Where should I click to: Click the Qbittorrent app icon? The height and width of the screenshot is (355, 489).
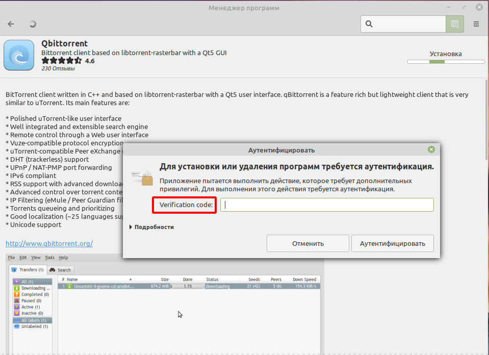point(19,55)
